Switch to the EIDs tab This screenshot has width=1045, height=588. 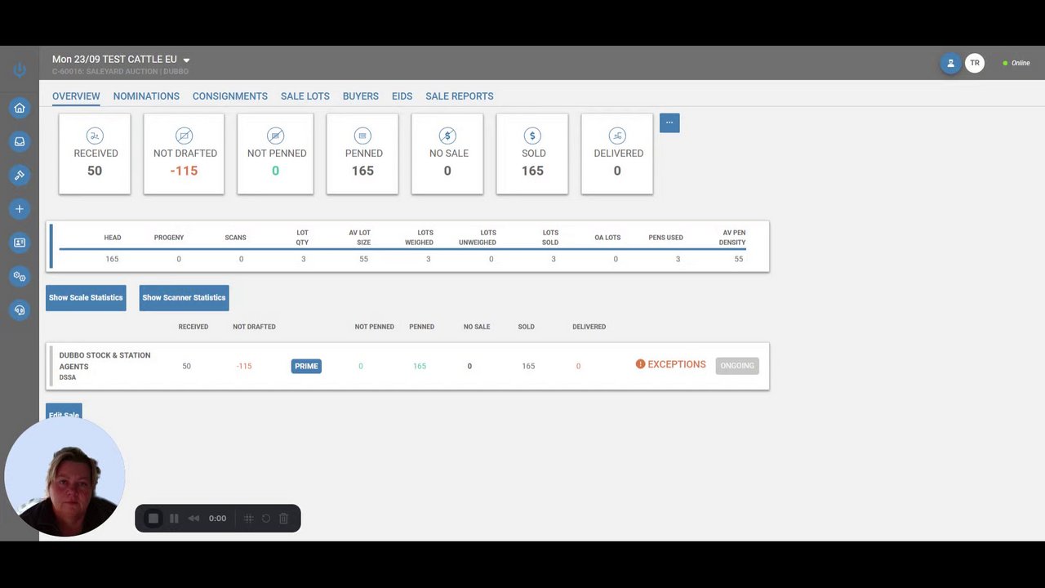click(402, 96)
